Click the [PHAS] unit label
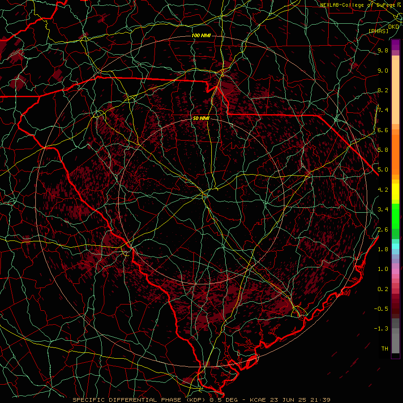This screenshot has width=403, height=403. tap(378, 31)
